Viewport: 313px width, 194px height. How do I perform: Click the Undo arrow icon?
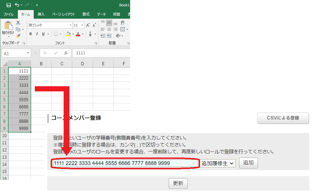point(17,5)
